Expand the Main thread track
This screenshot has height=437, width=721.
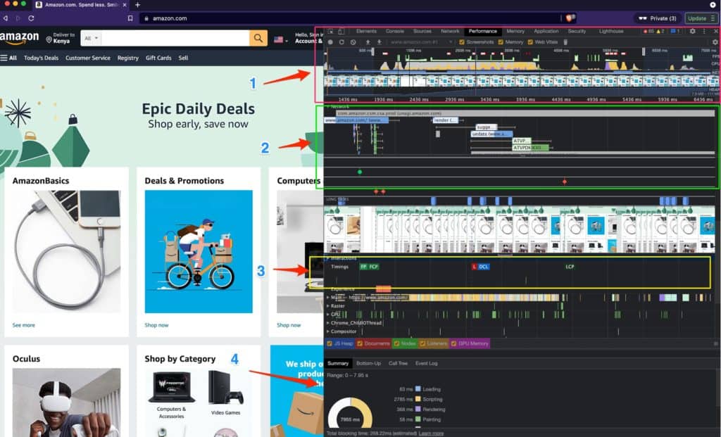[x=328, y=297]
